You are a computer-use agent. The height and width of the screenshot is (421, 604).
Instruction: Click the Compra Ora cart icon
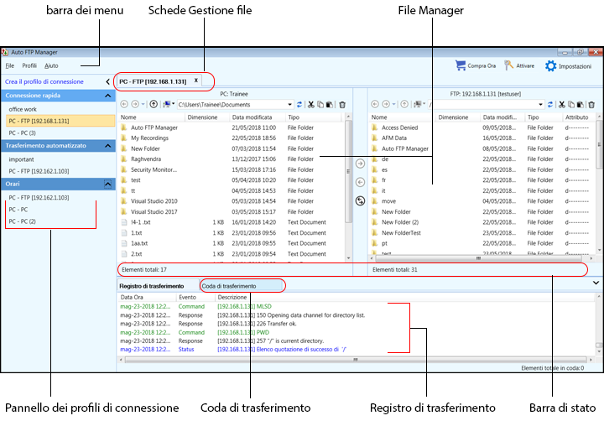point(460,65)
